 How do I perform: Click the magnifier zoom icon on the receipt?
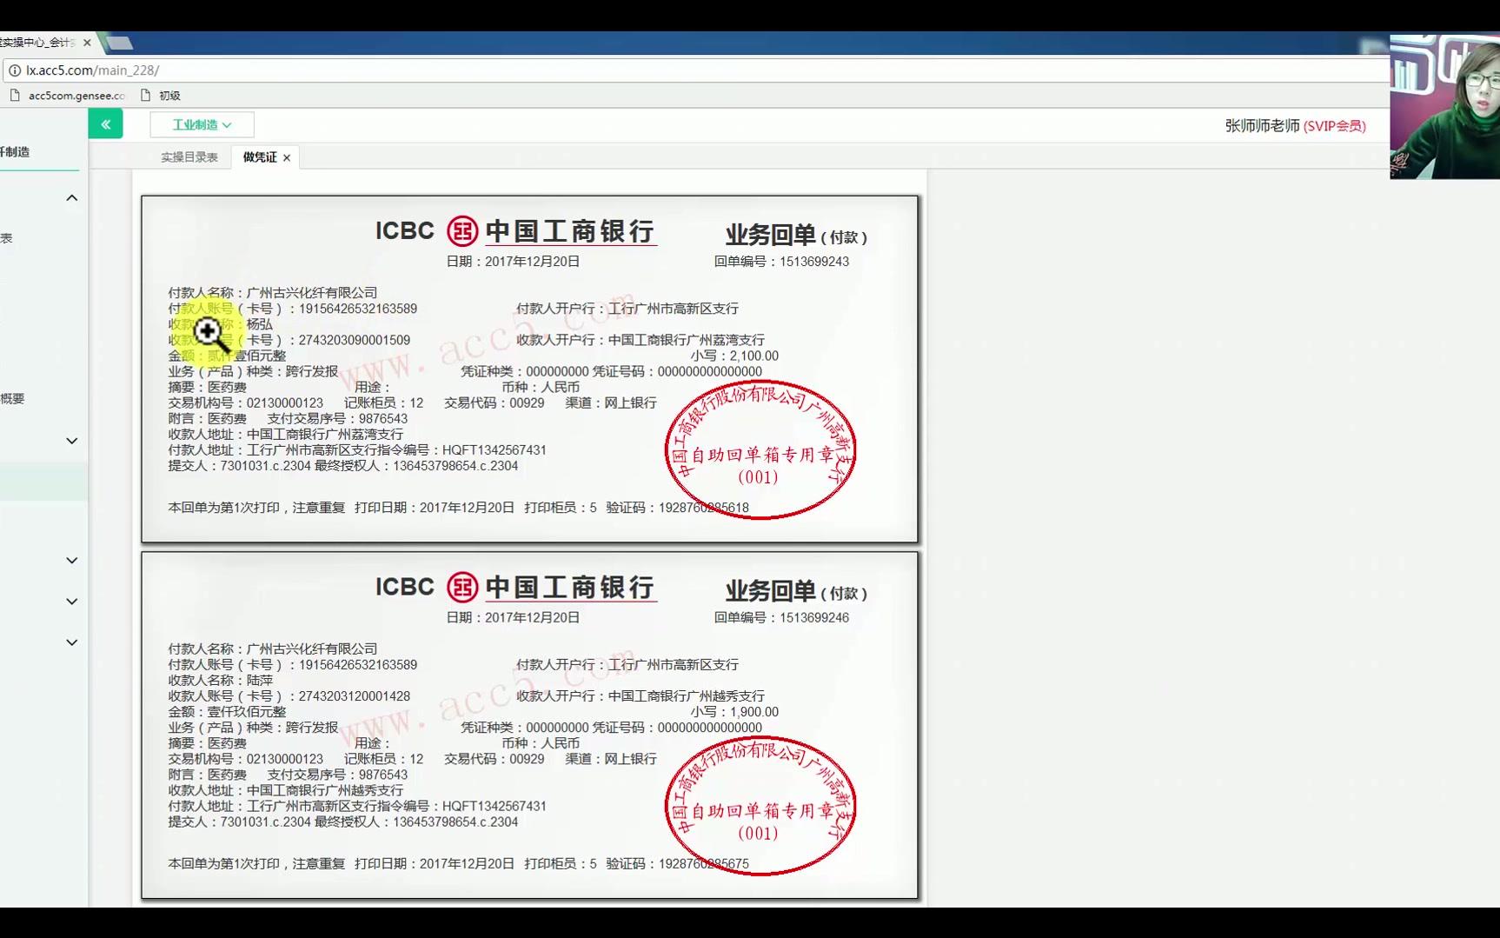pos(208,331)
